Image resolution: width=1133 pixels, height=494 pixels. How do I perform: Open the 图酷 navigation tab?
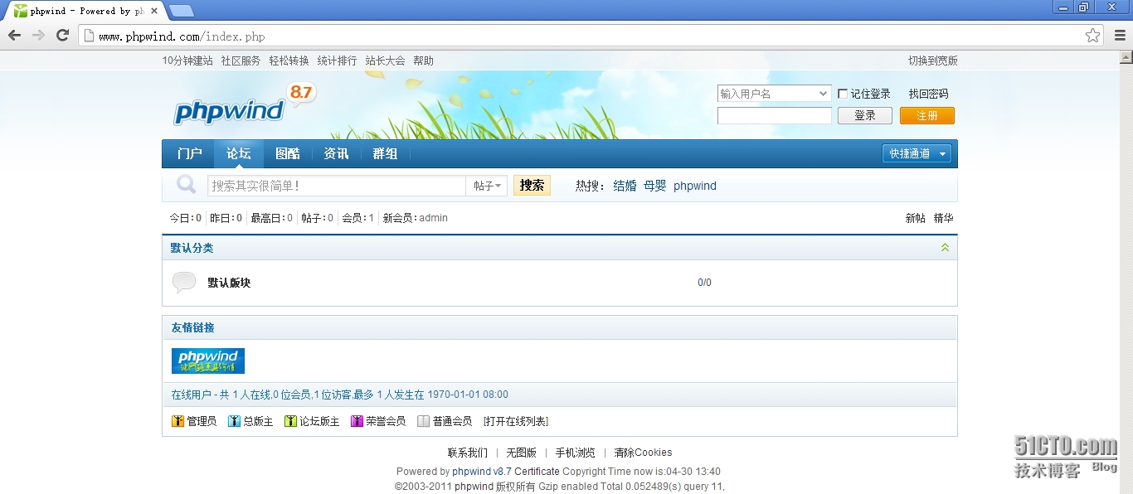287,153
